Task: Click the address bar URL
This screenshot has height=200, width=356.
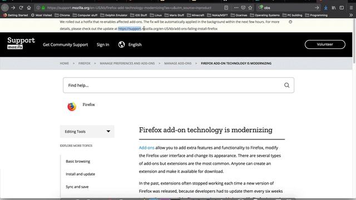Action: point(130,8)
